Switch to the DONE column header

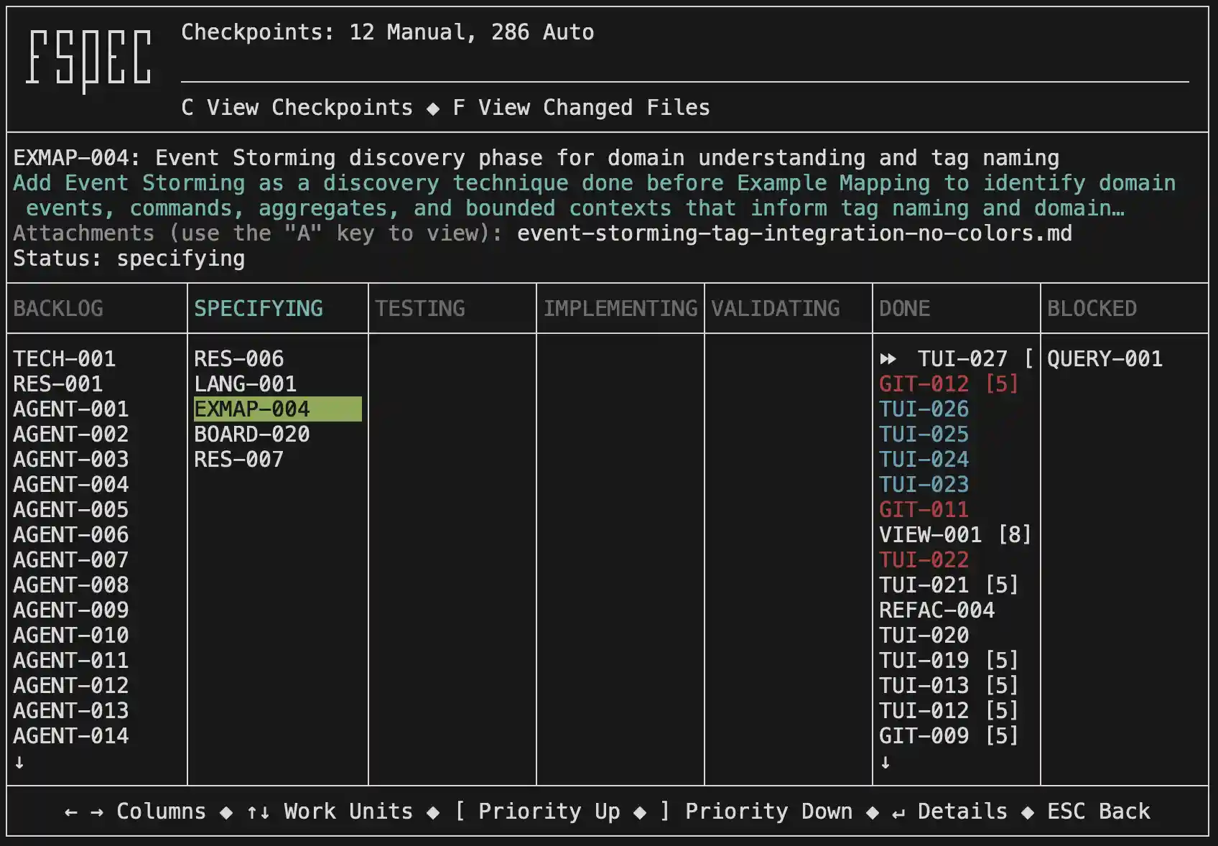click(904, 309)
